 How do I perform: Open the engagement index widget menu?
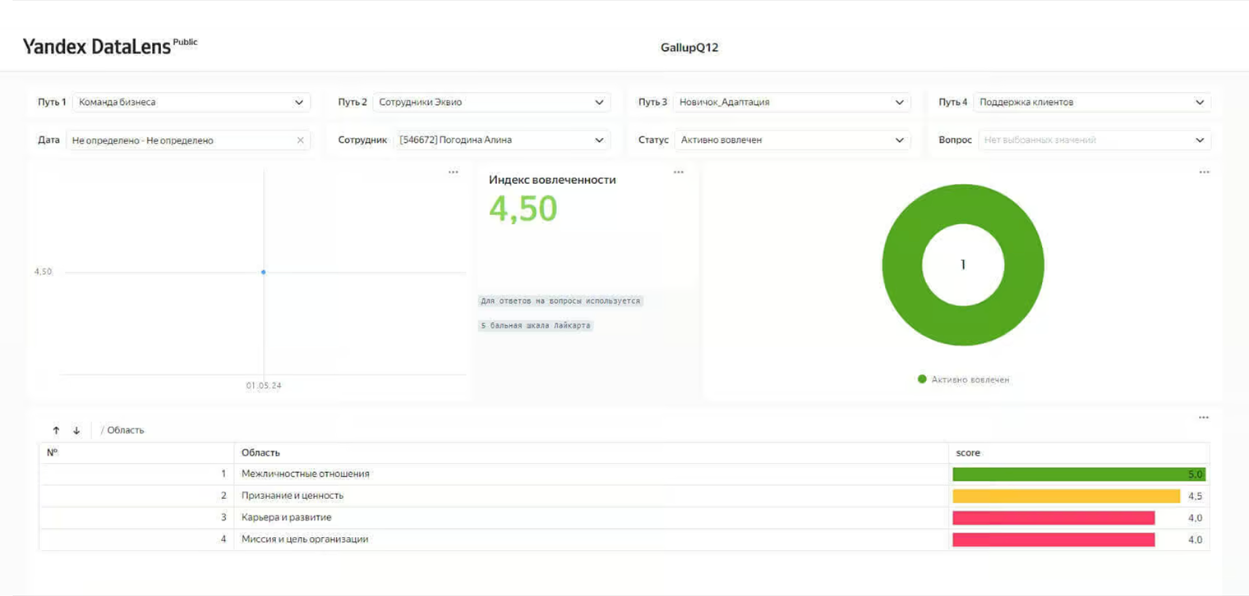[x=678, y=172]
